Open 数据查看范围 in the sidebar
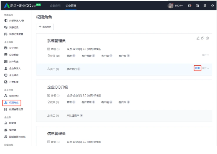Image resolution: width=217 pixels, height=154 pixels. [14, 109]
